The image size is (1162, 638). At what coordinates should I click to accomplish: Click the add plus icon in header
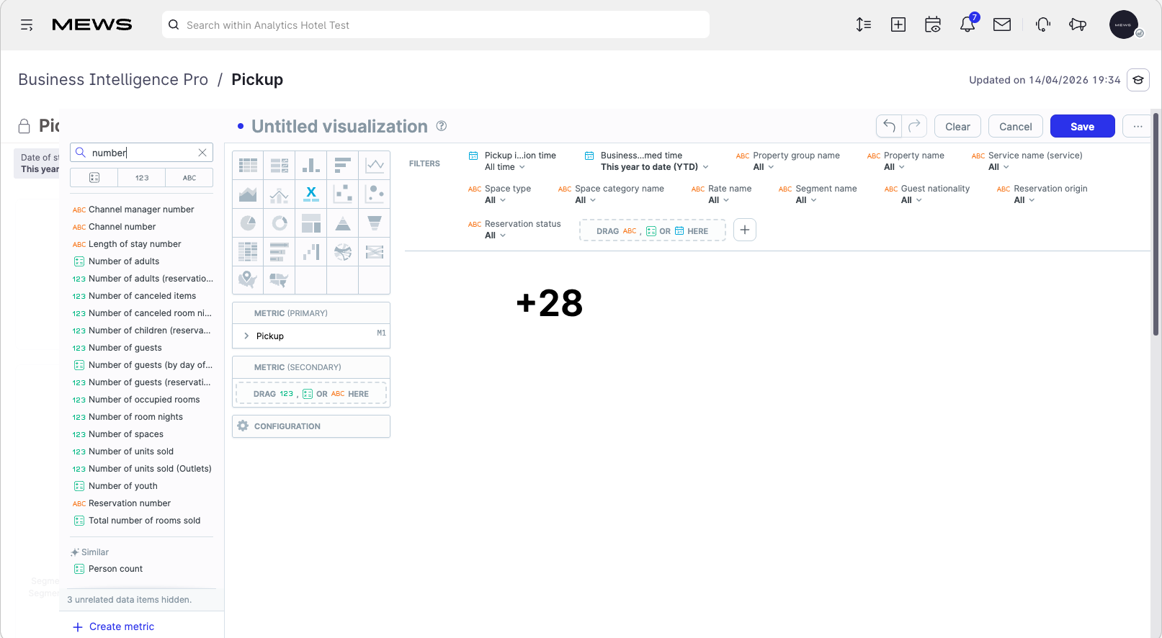click(898, 24)
